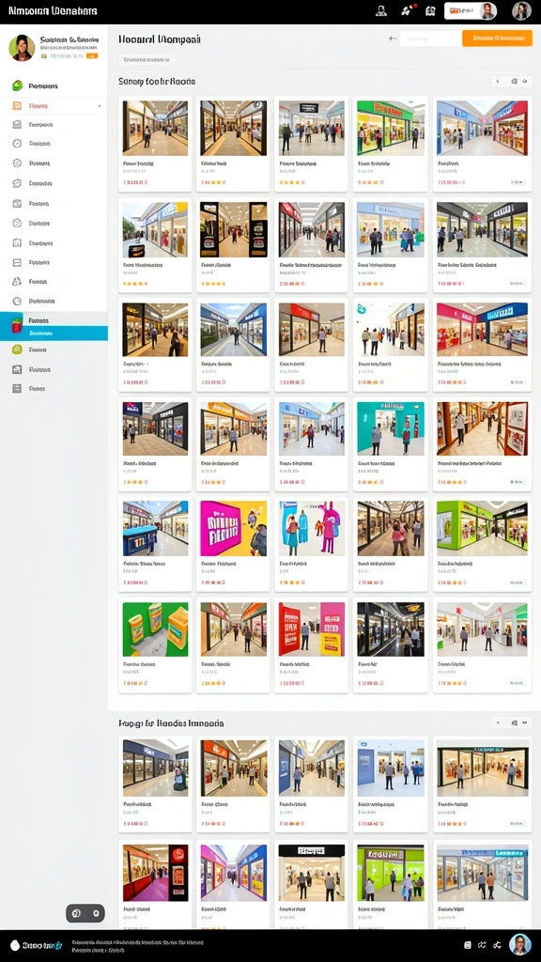This screenshot has height=962, width=541.
Task: Click the first section's leftmost toolbar icon
Action: click(x=498, y=81)
